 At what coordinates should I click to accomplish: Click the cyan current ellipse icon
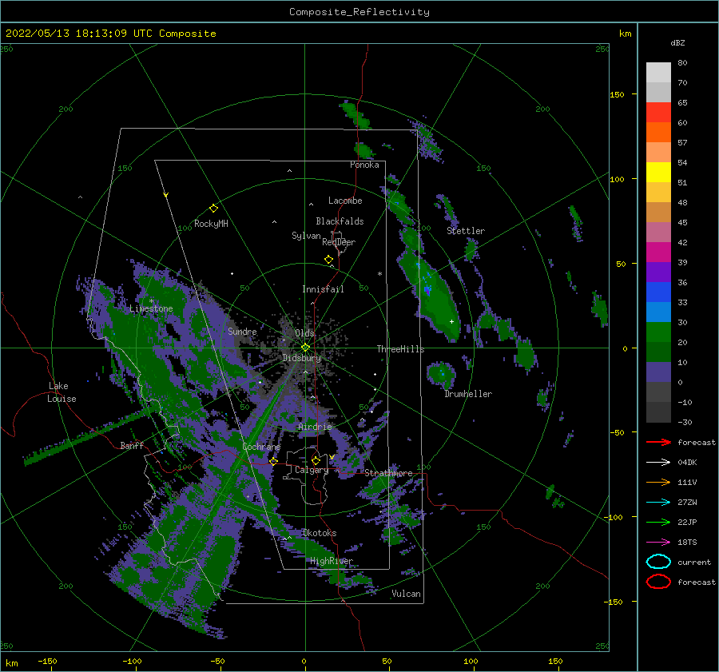point(658,562)
